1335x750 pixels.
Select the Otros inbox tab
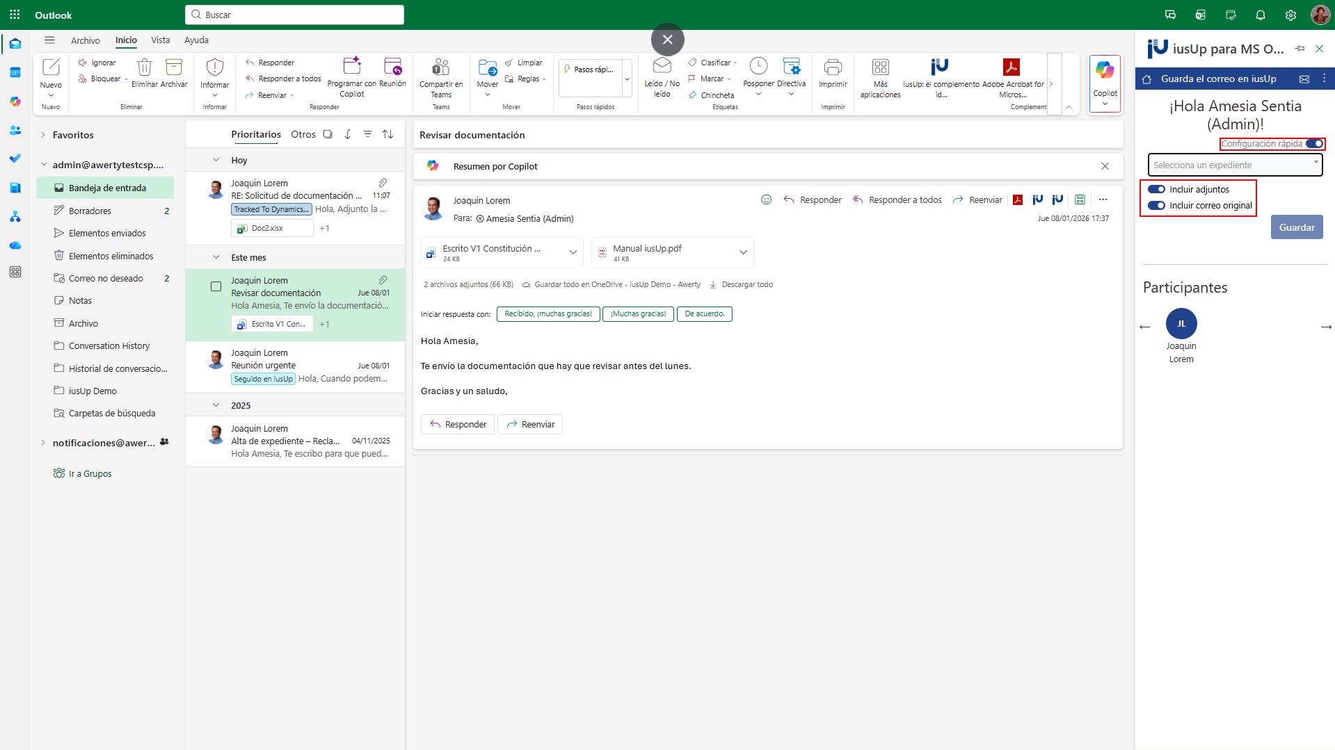303,135
